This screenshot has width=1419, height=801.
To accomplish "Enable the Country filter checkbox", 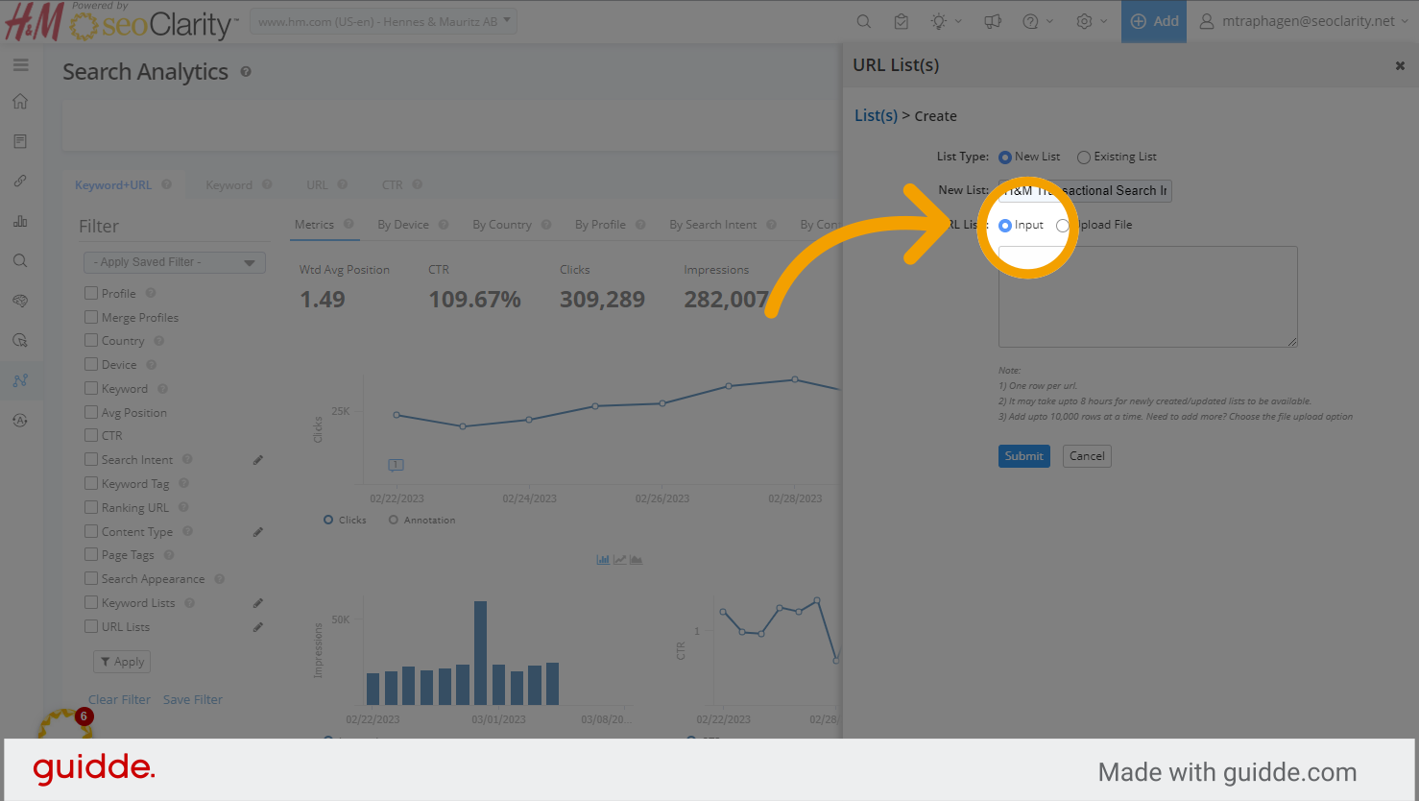I will (x=91, y=340).
